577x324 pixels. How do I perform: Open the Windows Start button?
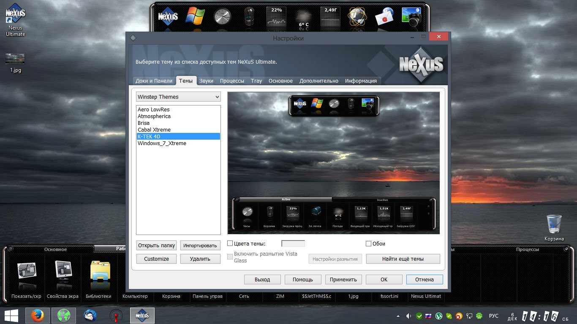11,316
